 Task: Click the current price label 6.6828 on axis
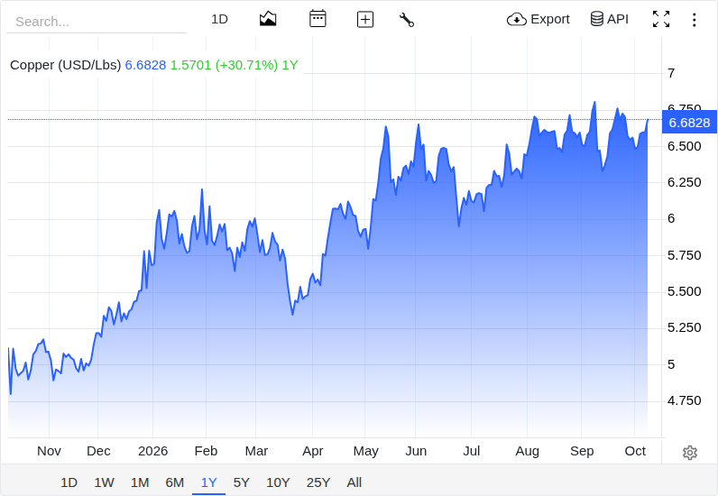(689, 123)
